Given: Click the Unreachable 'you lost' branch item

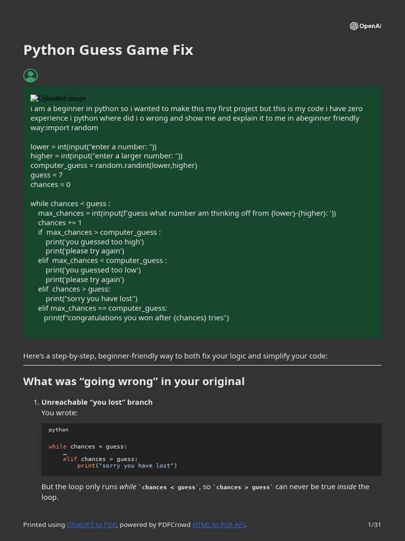Looking at the screenshot, I should coord(97,402).
